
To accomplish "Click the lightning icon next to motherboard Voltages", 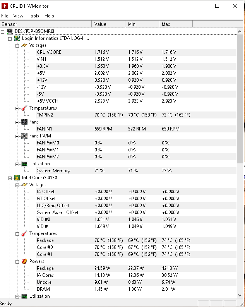I will [x=24, y=45].
